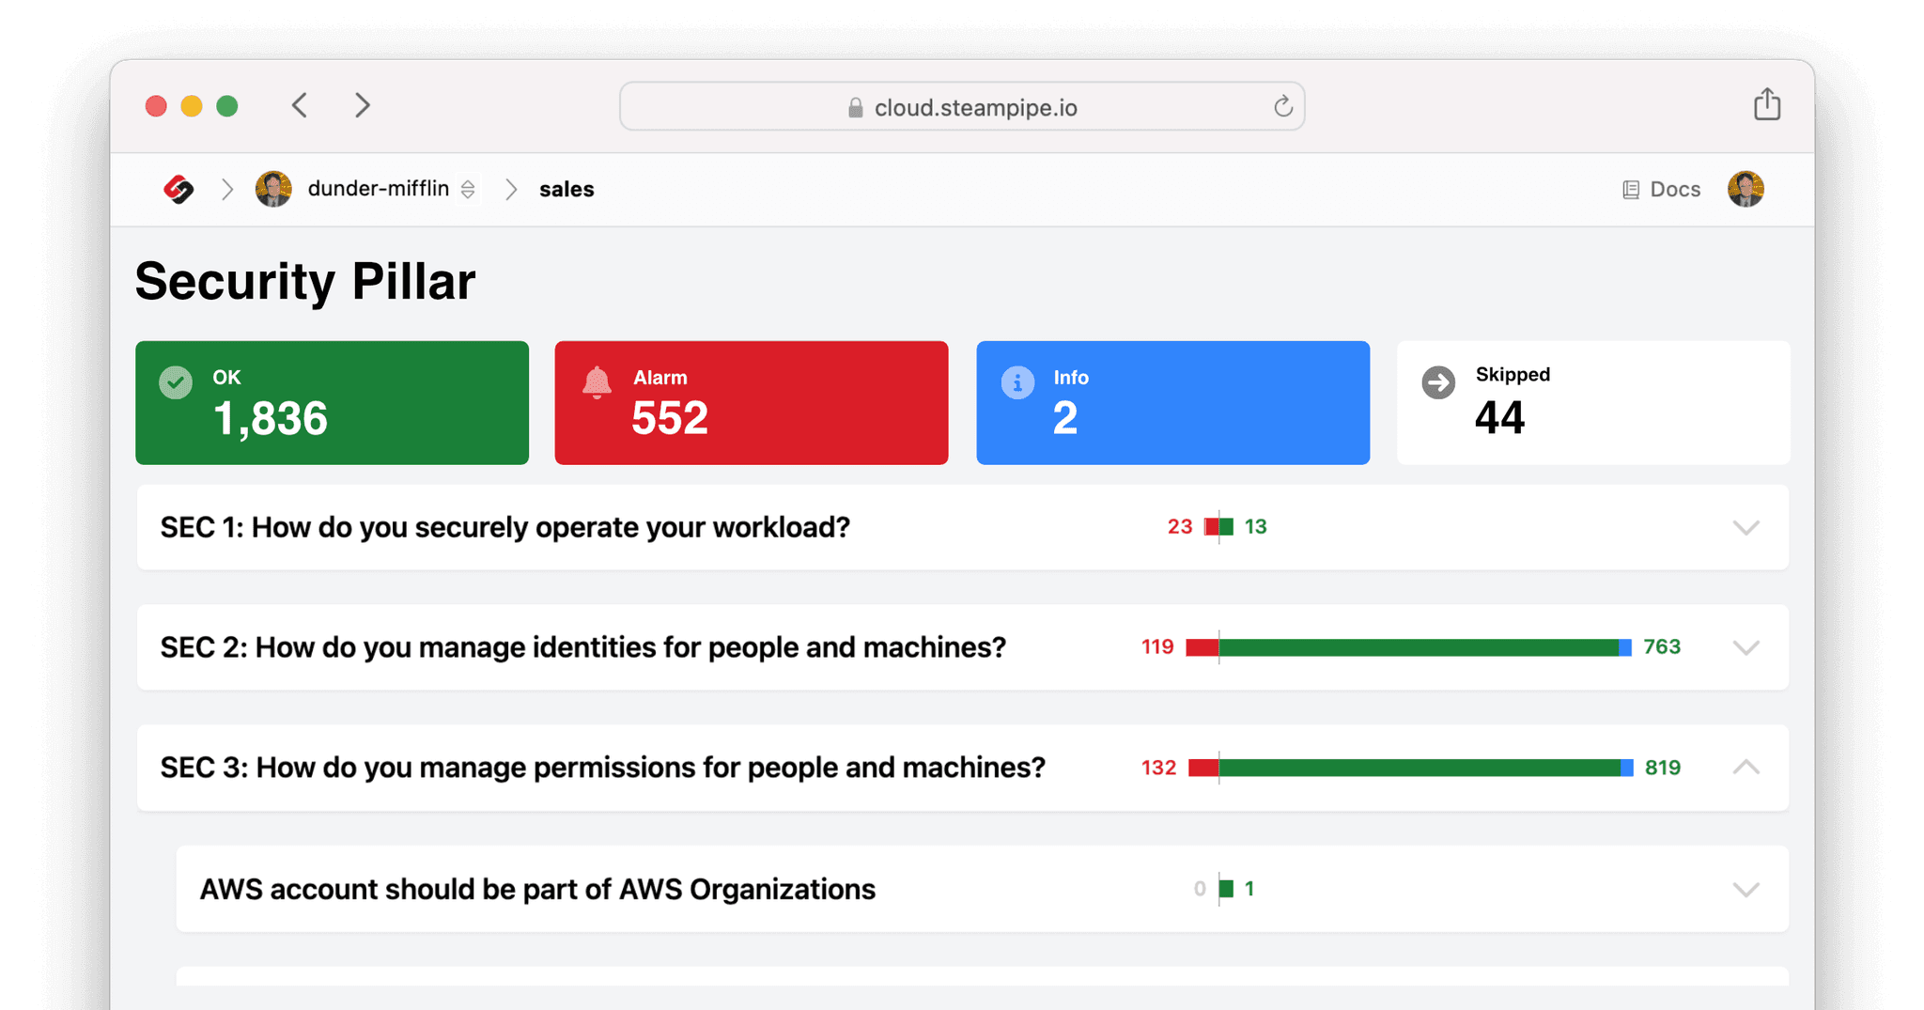Click the user profile avatar on the right

point(1746,188)
